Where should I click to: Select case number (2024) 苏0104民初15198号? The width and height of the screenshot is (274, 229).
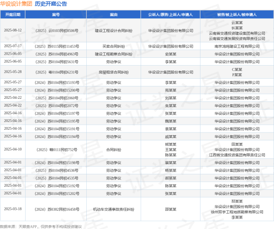57,163
